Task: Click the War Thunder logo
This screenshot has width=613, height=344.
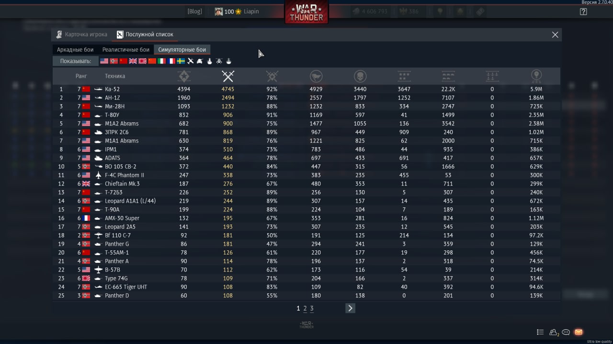Action: pos(306,12)
